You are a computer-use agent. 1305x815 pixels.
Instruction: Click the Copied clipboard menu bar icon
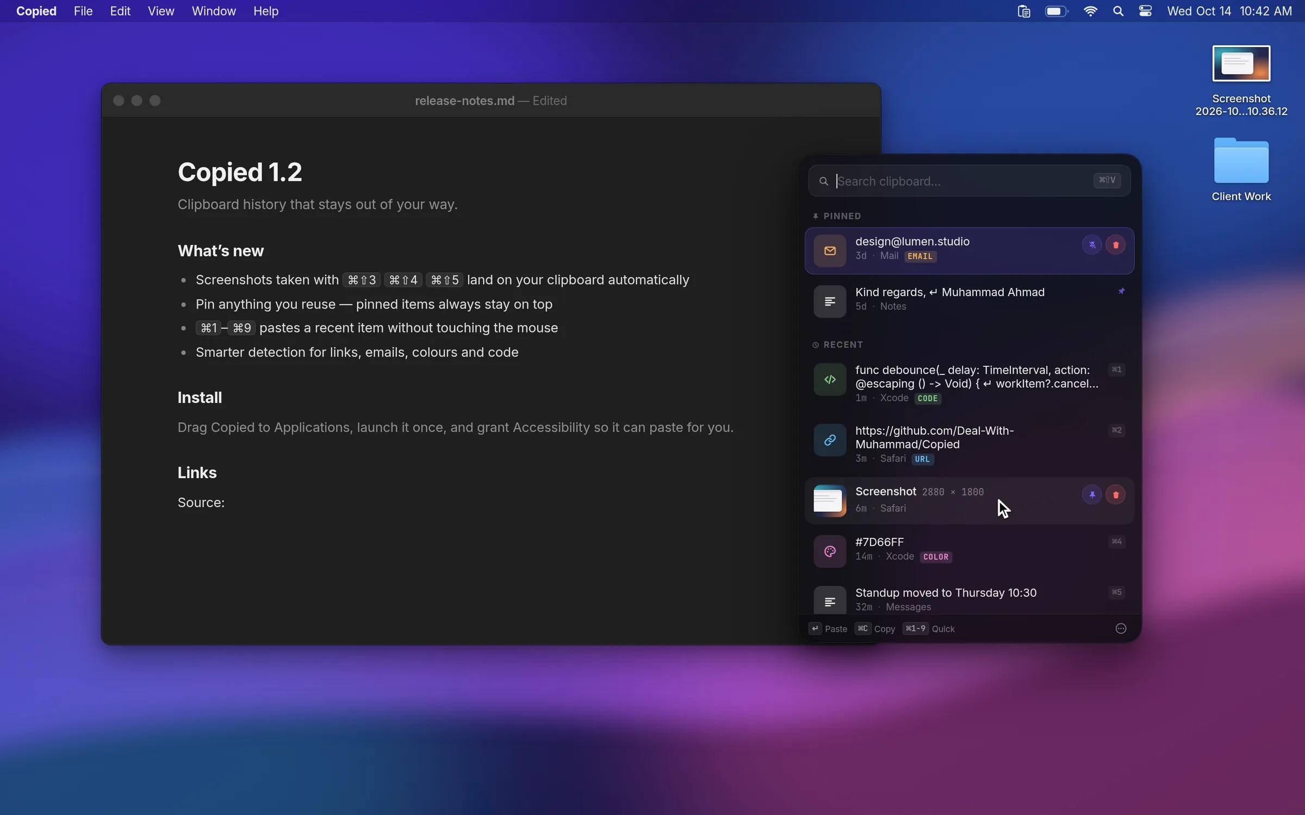1024,11
